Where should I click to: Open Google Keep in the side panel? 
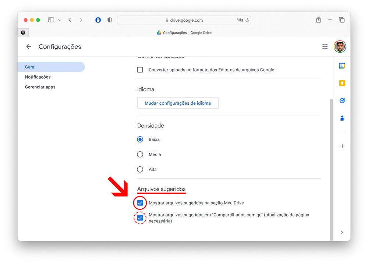(x=342, y=83)
